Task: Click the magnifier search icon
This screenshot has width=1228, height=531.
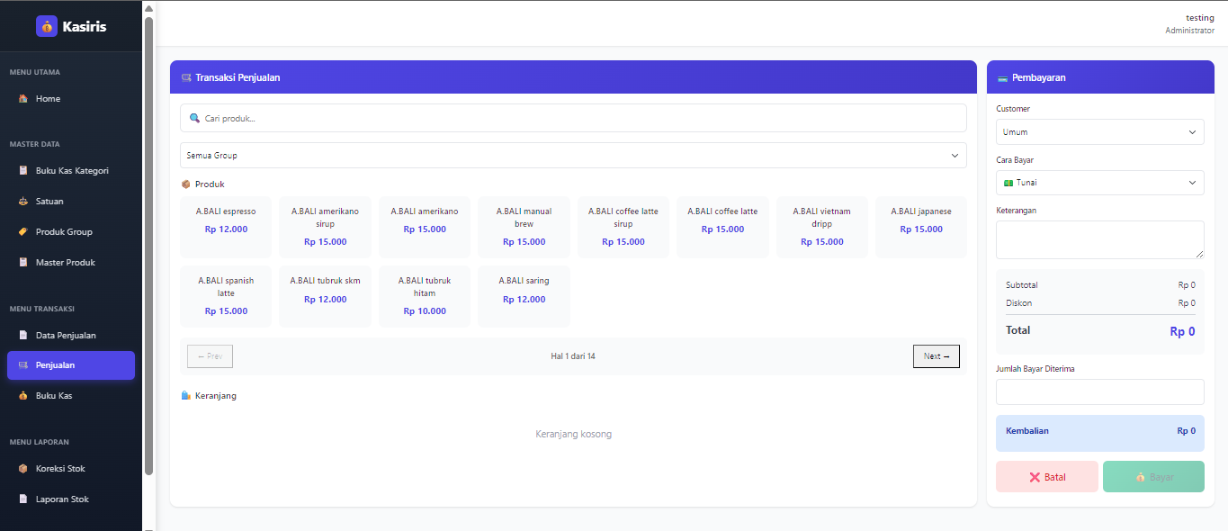Action: point(194,118)
